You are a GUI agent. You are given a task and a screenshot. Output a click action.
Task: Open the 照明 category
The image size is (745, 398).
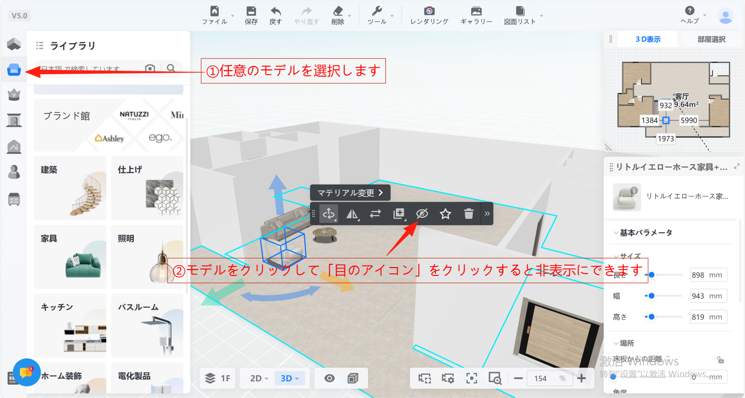(147, 257)
